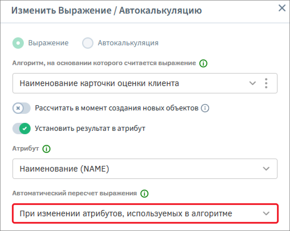
Task: Expand the algorithm dropdown chevron
Action: point(252,83)
